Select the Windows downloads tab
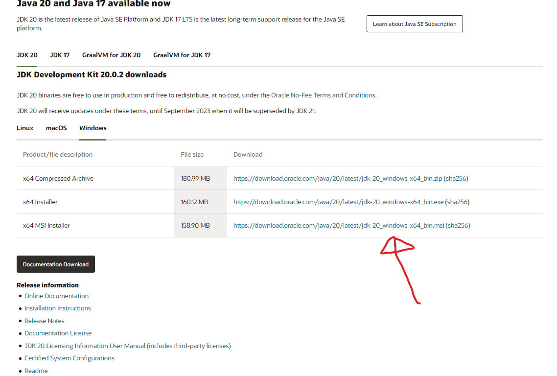 click(x=93, y=128)
